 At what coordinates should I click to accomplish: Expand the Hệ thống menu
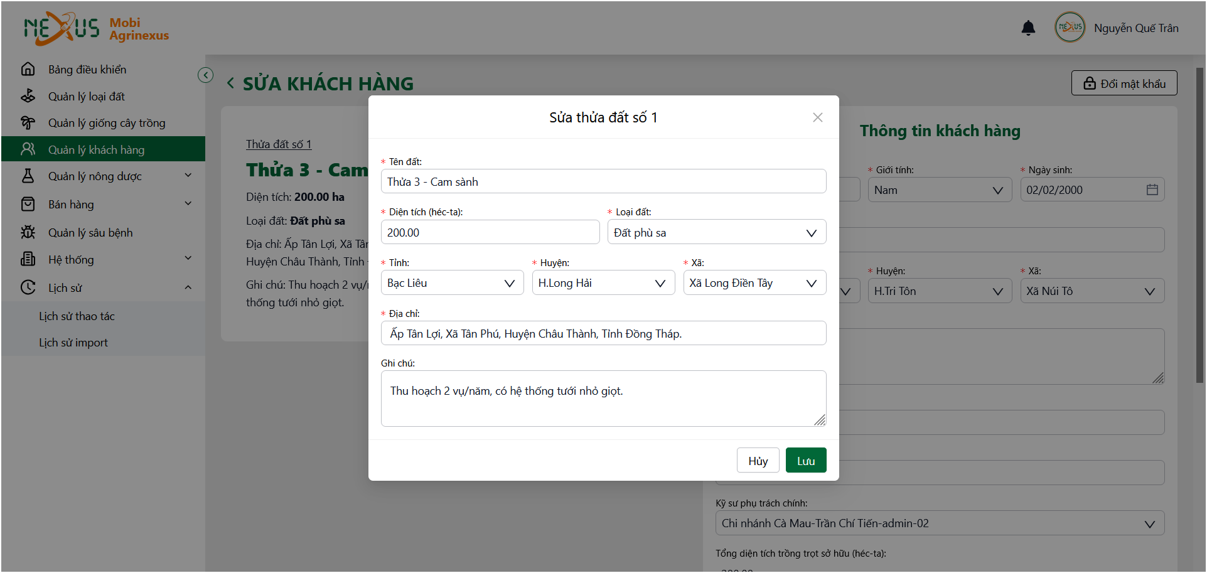tap(188, 259)
